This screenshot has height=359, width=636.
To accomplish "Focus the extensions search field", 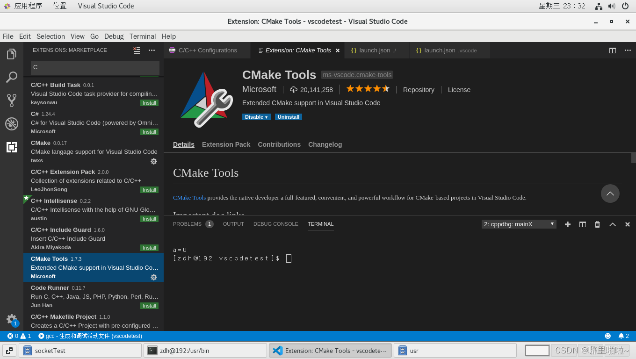I will tap(95, 67).
